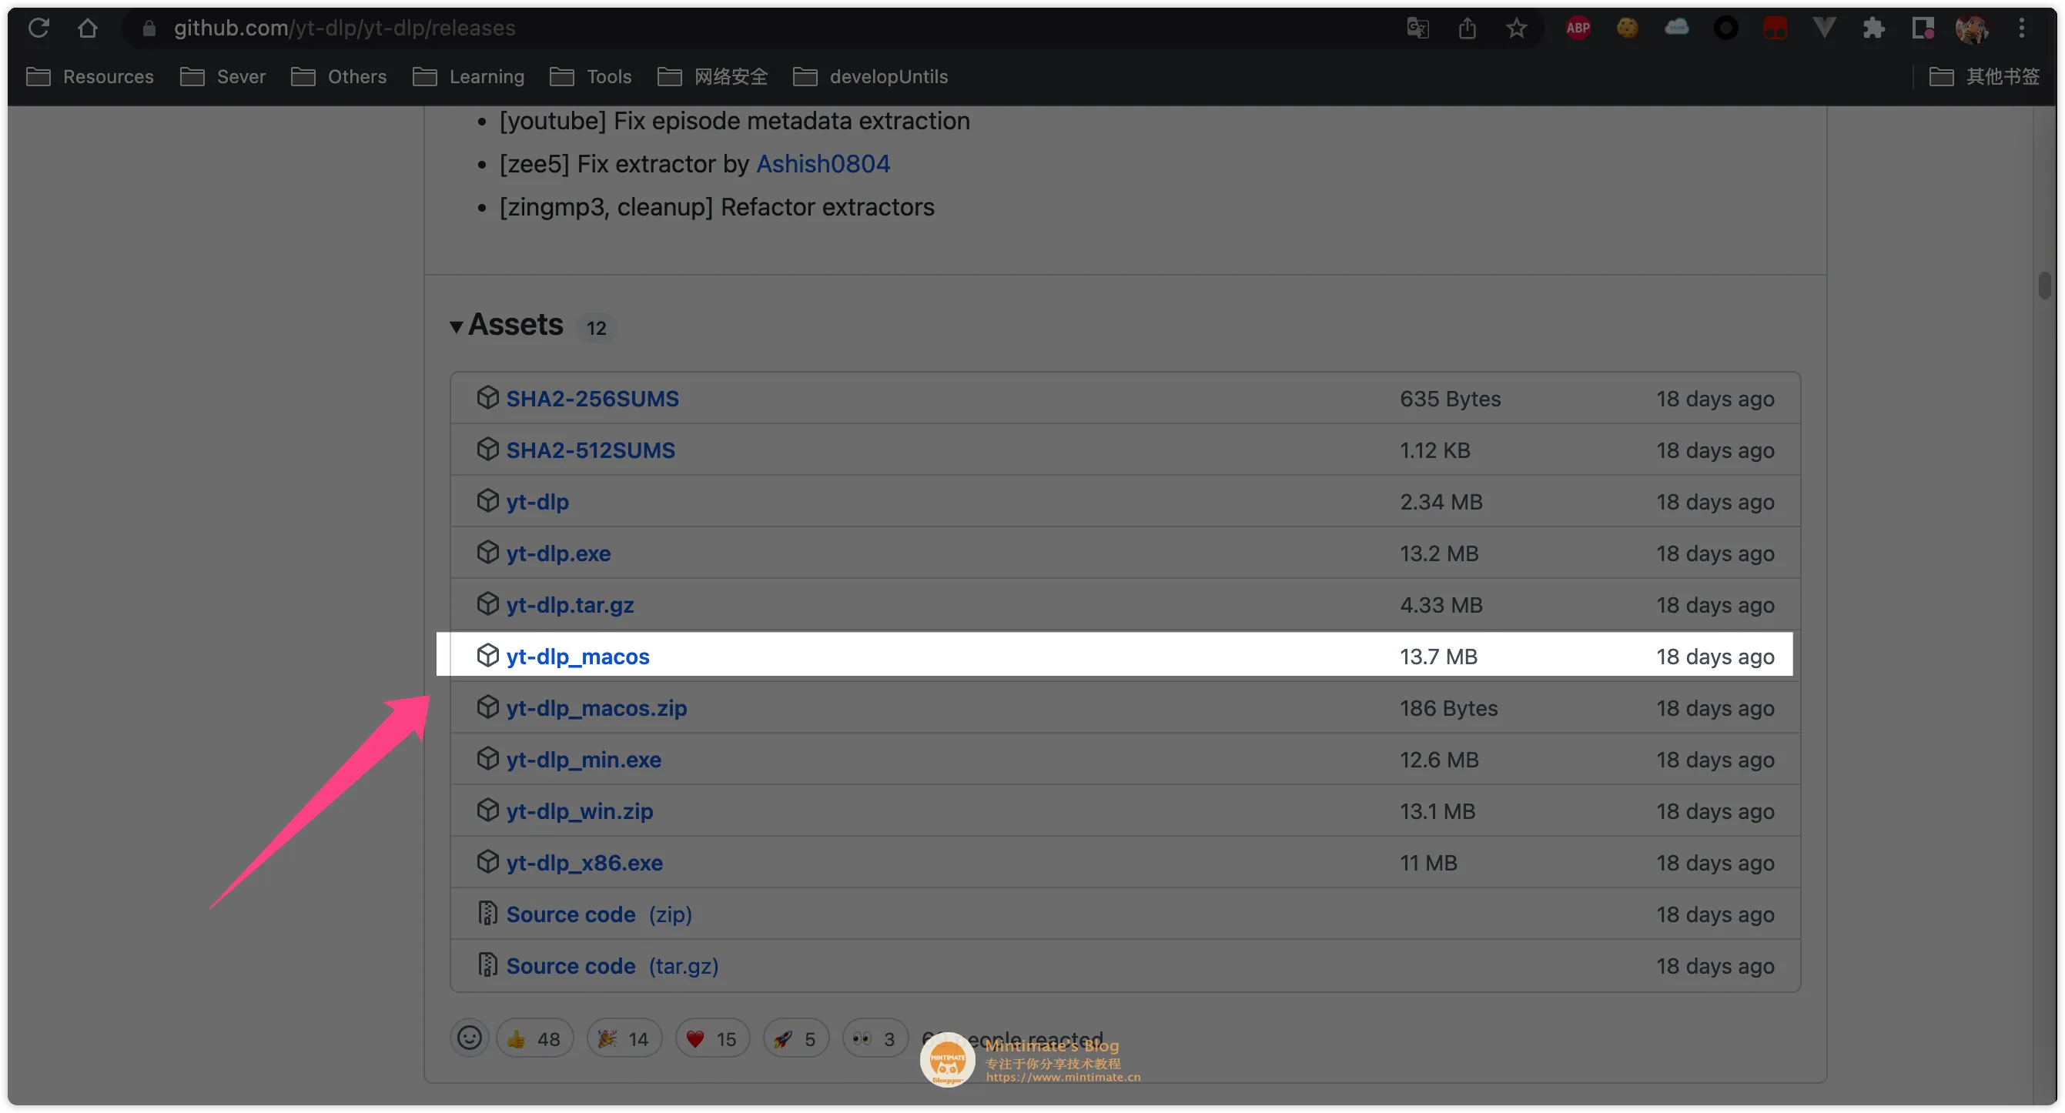Download yt-dlp_macos
The image size is (2065, 1113).
point(577,657)
